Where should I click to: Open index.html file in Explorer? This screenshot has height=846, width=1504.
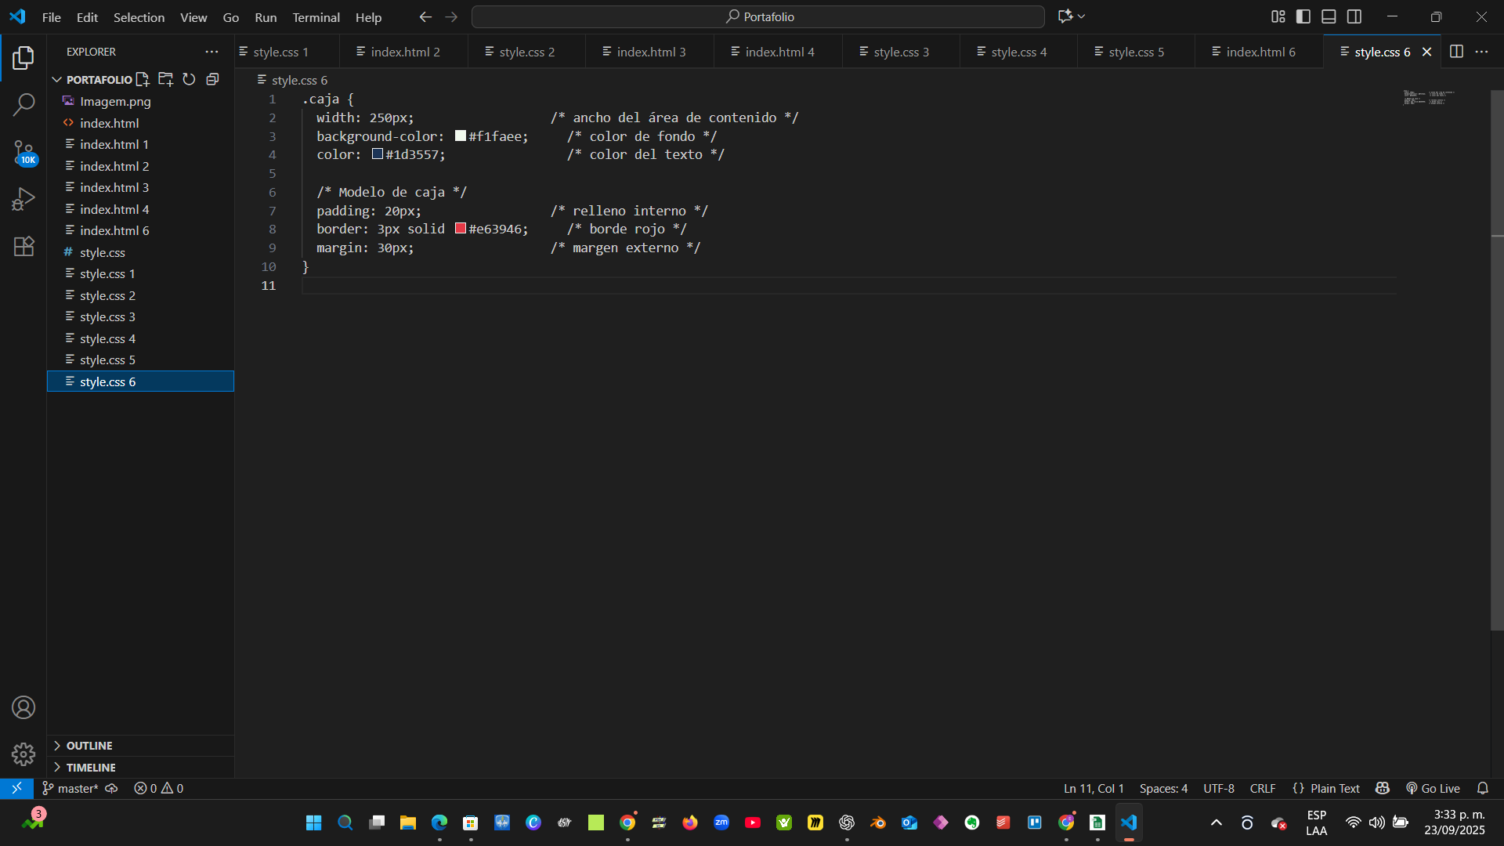tap(141, 123)
